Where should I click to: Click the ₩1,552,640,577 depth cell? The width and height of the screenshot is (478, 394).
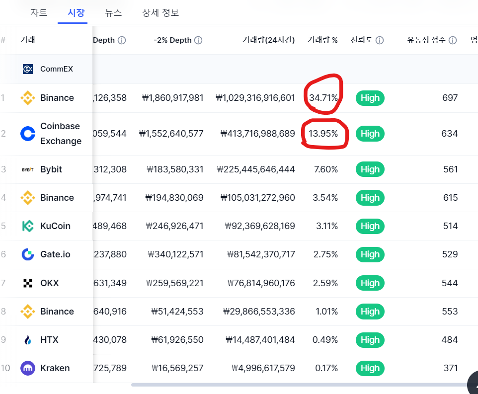pos(171,134)
